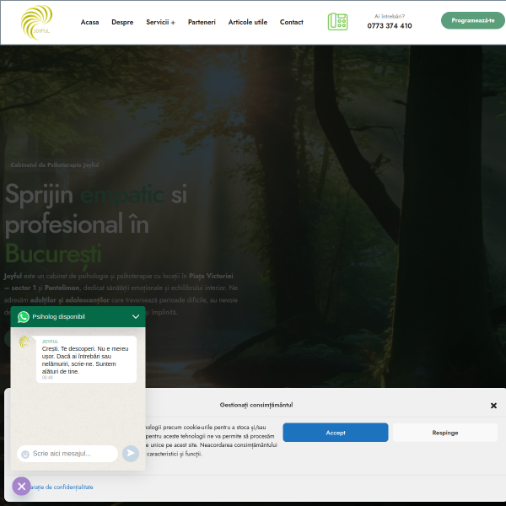The width and height of the screenshot is (506, 506).
Task: Click the WhatsApp icon in chat header
Action: click(x=24, y=317)
